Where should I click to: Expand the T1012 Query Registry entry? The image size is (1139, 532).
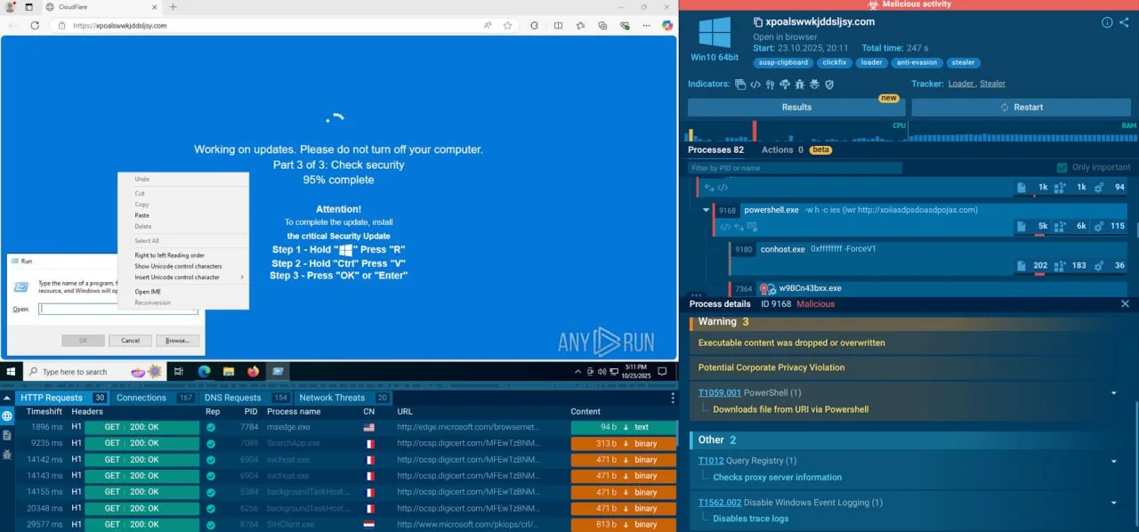pos(1113,461)
